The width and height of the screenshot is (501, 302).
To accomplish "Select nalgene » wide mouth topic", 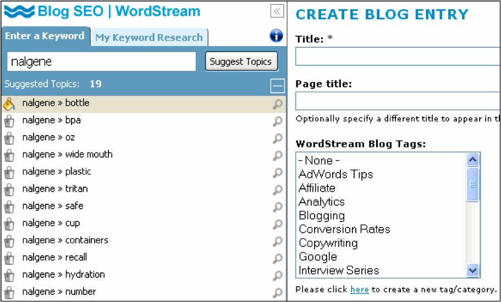I will tap(68, 155).
